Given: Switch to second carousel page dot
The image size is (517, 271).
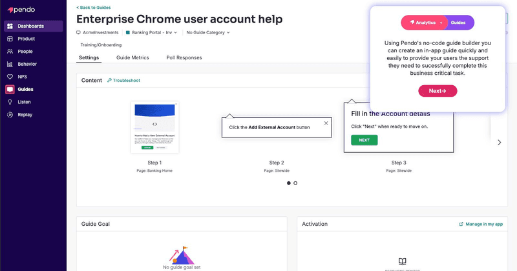Looking at the screenshot, I should (295, 183).
